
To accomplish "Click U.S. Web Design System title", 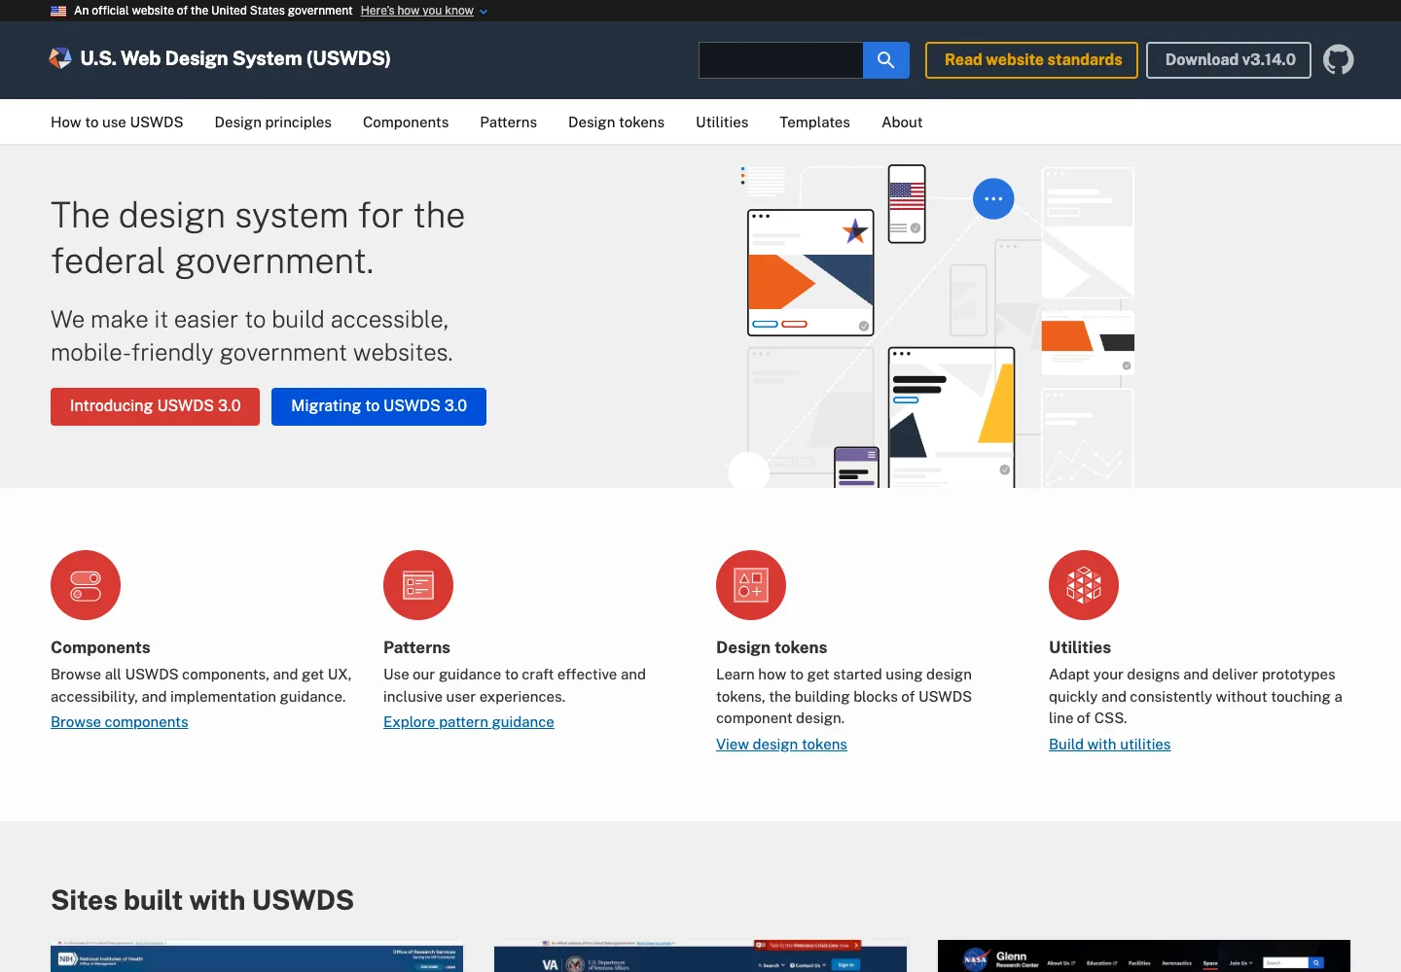I will (x=235, y=58).
